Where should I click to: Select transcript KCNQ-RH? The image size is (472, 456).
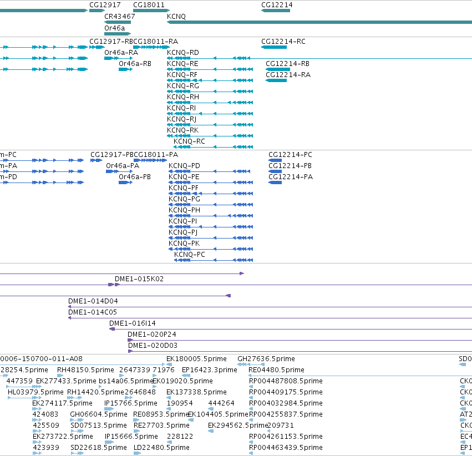pos(210,103)
